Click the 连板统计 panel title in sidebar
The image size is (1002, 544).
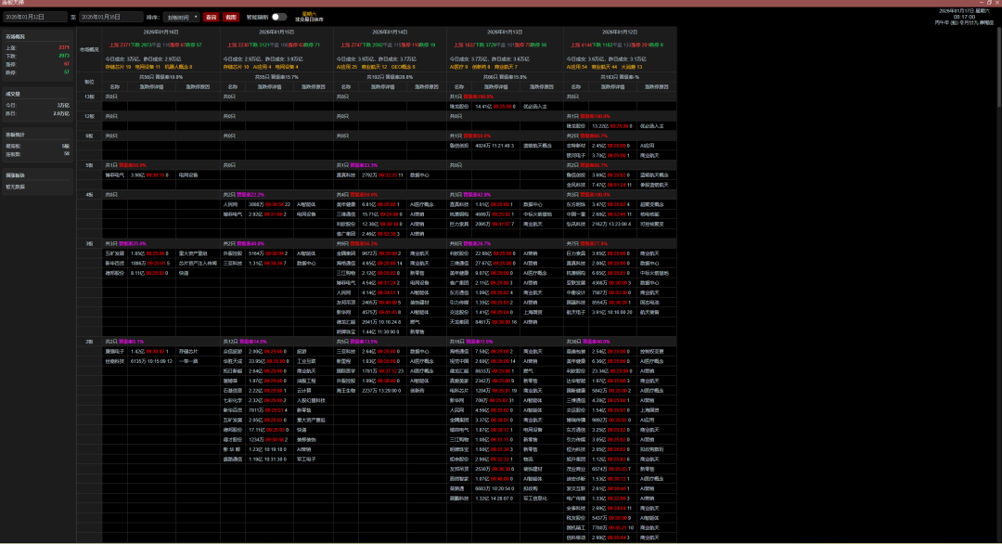16,135
